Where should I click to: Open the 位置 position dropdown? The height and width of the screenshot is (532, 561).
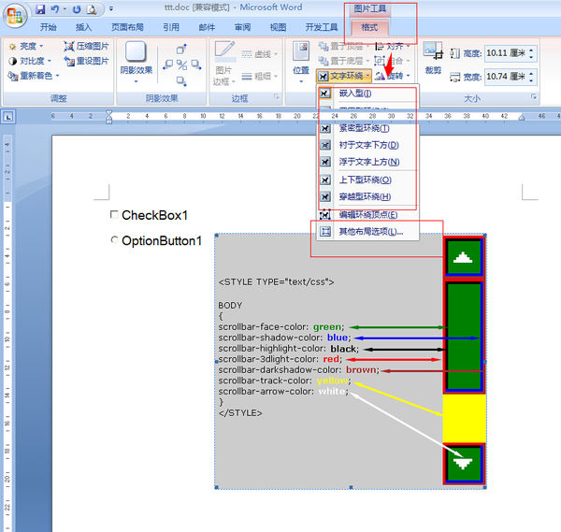(x=301, y=63)
